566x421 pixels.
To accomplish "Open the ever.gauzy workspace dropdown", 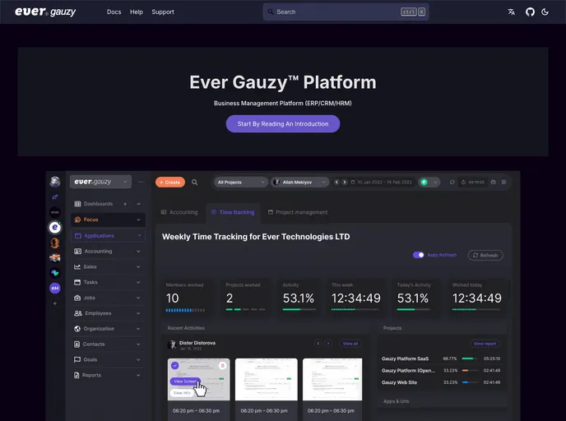I will [100, 182].
